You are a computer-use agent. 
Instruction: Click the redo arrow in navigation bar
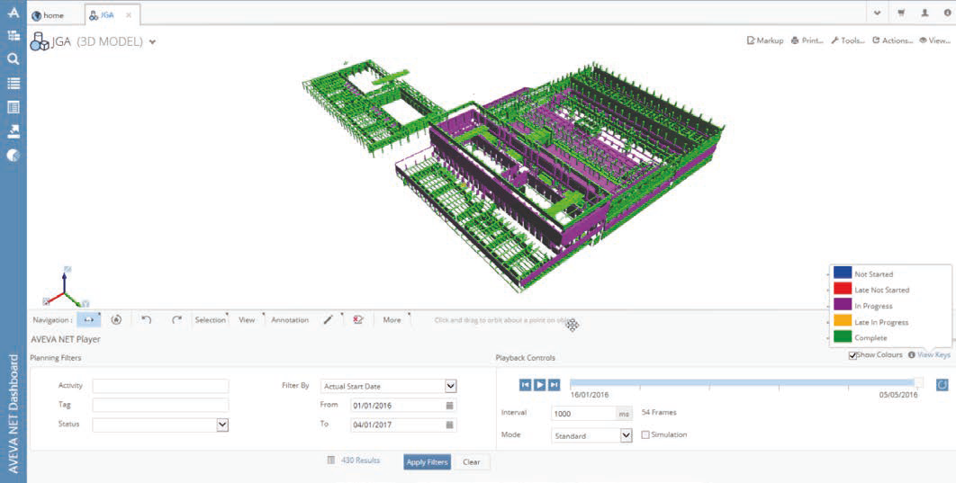[176, 319]
